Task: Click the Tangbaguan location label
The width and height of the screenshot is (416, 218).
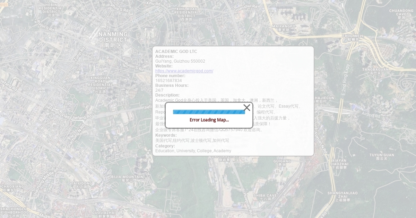Action: [375, 71]
